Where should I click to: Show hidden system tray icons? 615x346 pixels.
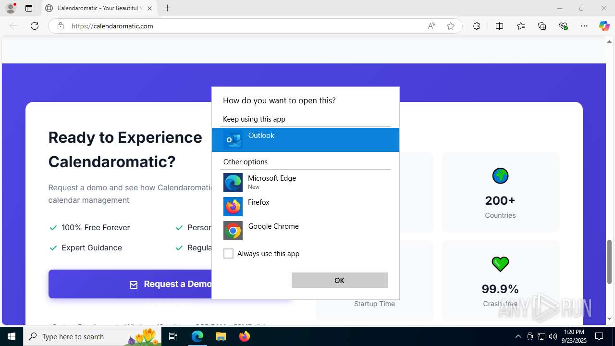point(518,336)
